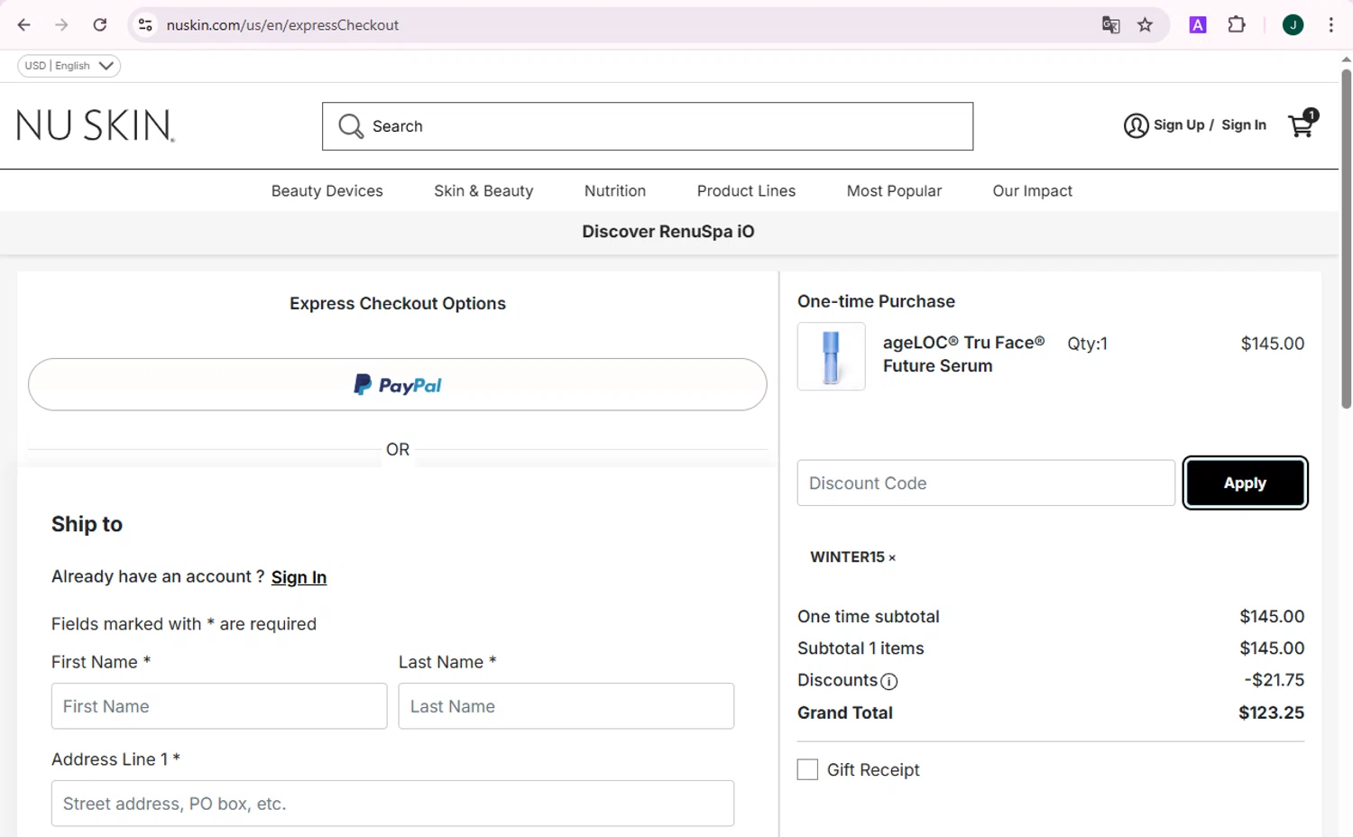Viewport: 1353px width, 837px height.
Task: Click the One time subtotal label
Action: (x=869, y=617)
